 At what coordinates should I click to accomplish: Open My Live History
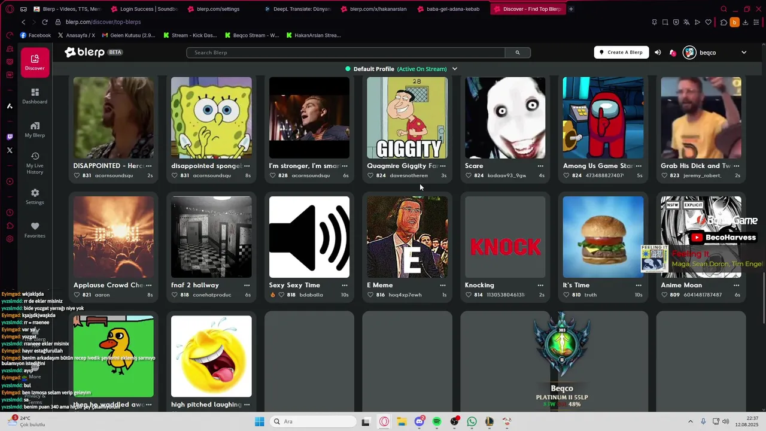point(35,163)
